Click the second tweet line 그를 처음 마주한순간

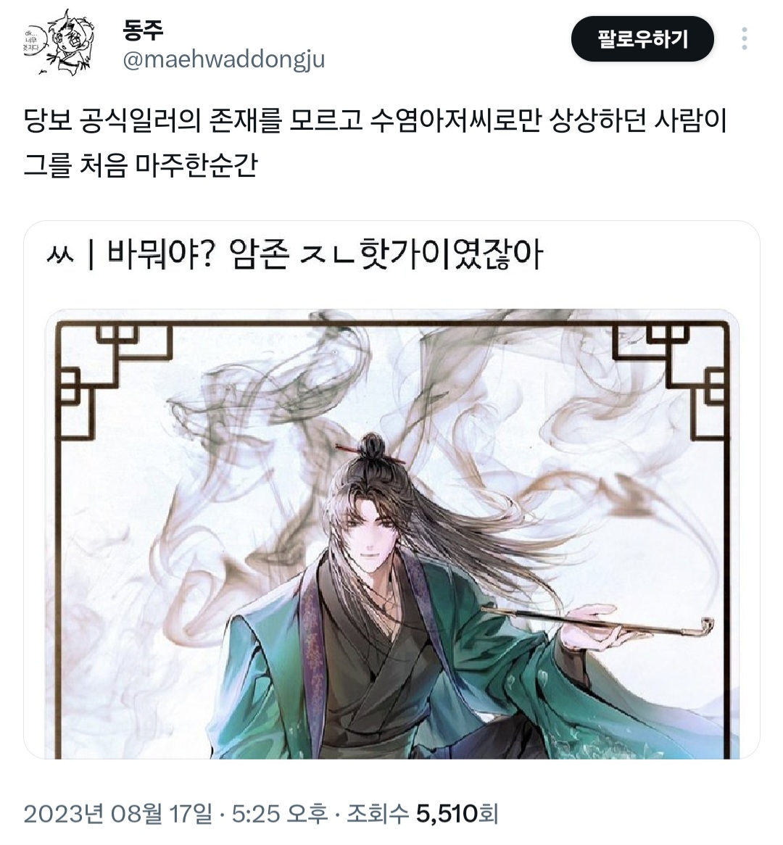coord(141,165)
